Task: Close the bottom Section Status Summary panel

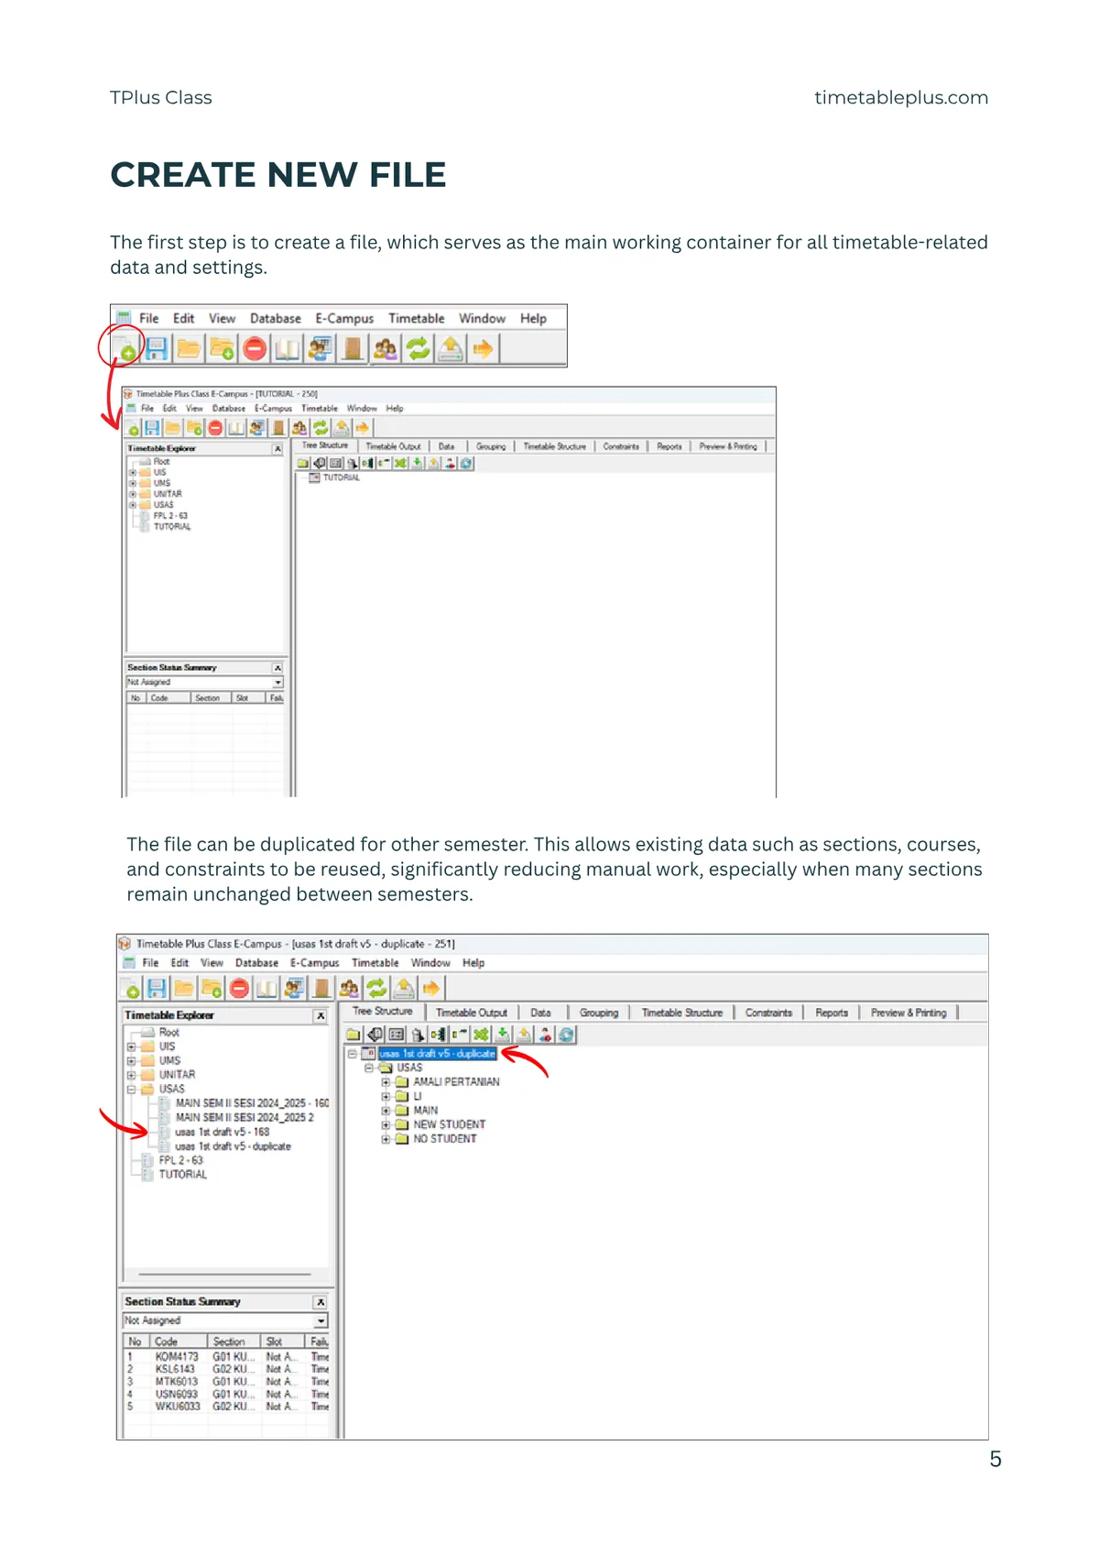Action: [x=321, y=1302]
